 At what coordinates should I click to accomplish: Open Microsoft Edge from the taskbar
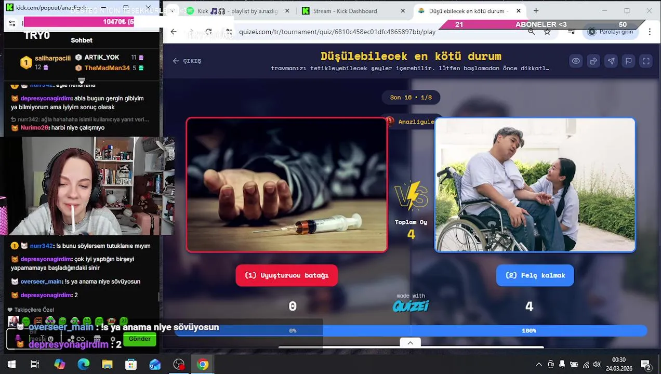click(x=83, y=365)
